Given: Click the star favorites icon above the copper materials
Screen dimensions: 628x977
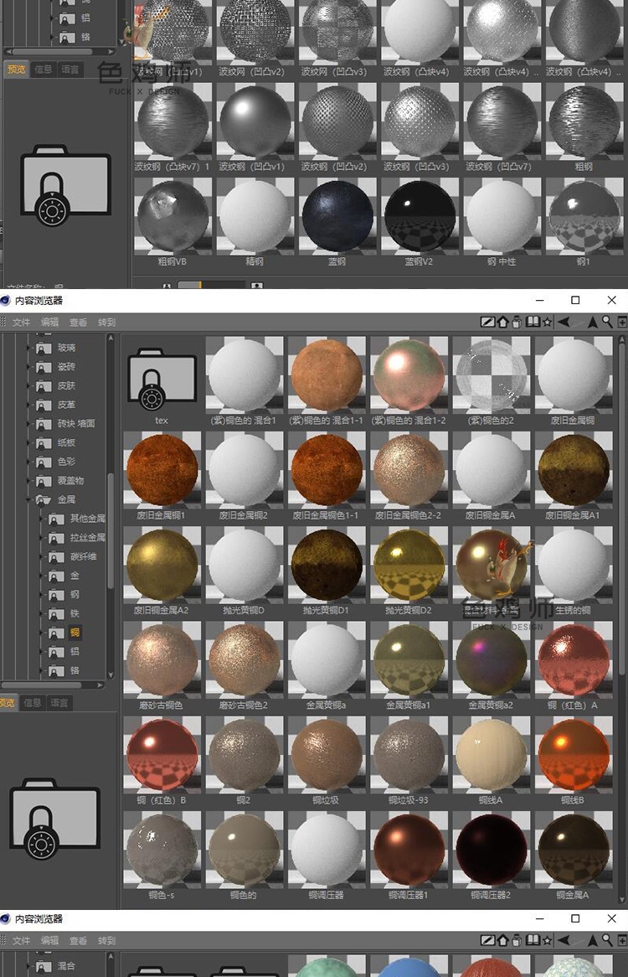Looking at the screenshot, I should [547, 322].
